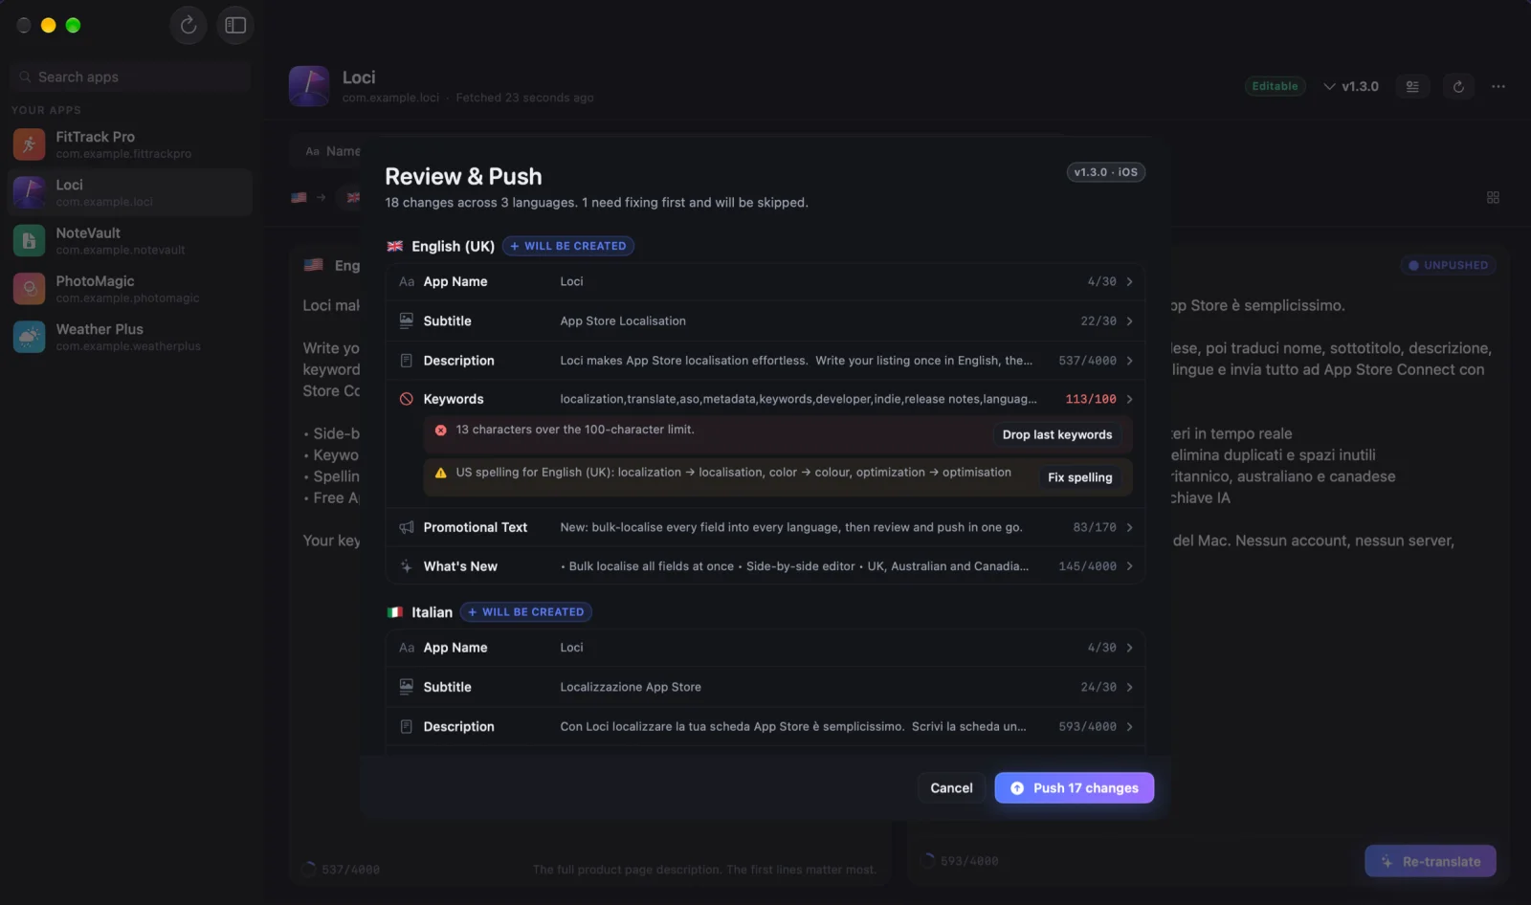Open the more options ellipsis menu
Image resolution: width=1531 pixels, height=905 pixels.
(1498, 86)
